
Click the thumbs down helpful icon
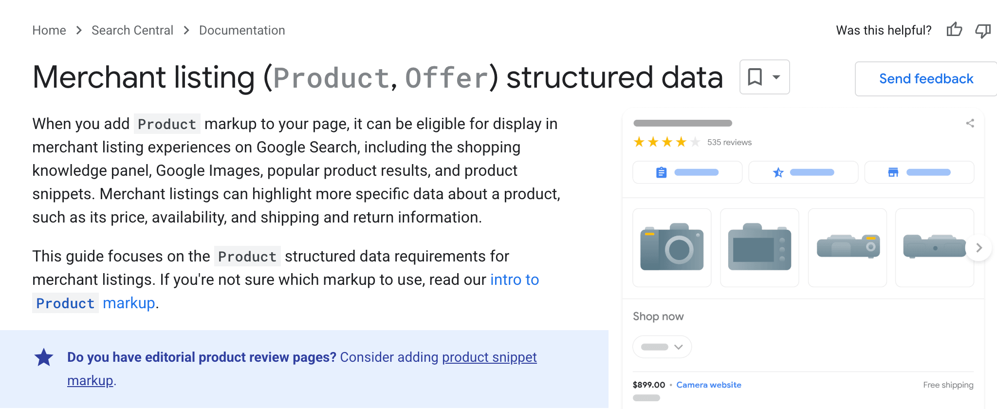pos(984,30)
